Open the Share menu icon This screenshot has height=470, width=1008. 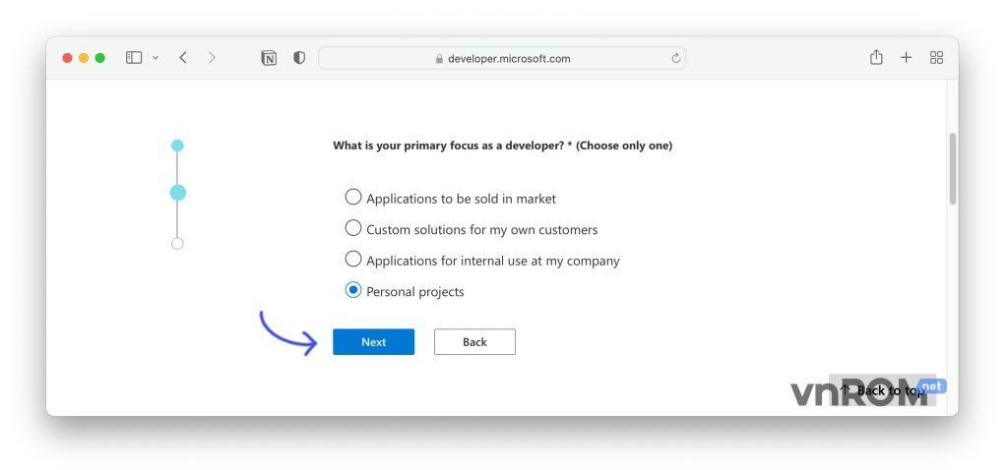(876, 58)
